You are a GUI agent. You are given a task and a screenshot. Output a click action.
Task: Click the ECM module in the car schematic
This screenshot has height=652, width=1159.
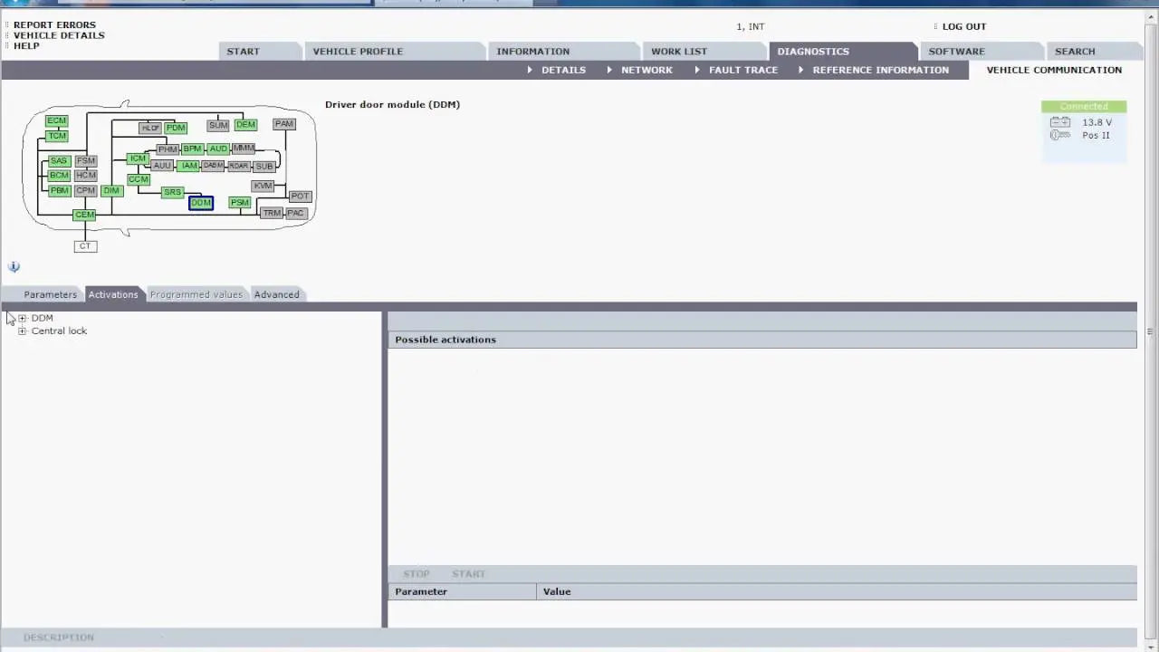point(56,120)
